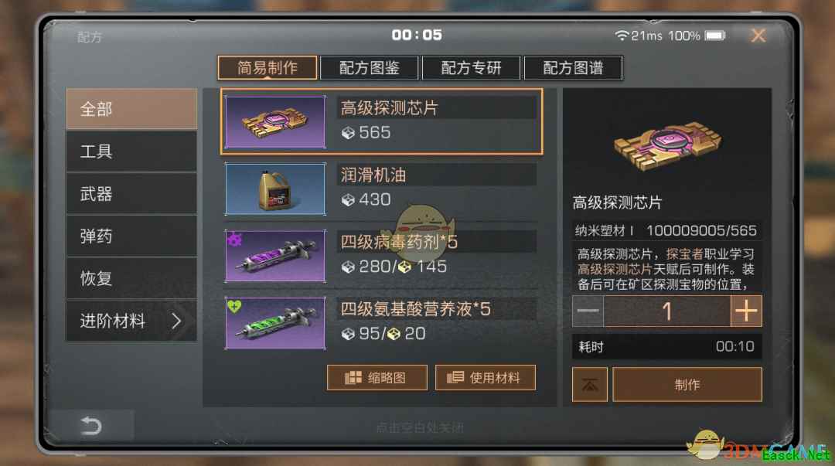Select the 简易制作 tab
Image resolution: width=835 pixels, height=466 pixels.
click(268, 68)
